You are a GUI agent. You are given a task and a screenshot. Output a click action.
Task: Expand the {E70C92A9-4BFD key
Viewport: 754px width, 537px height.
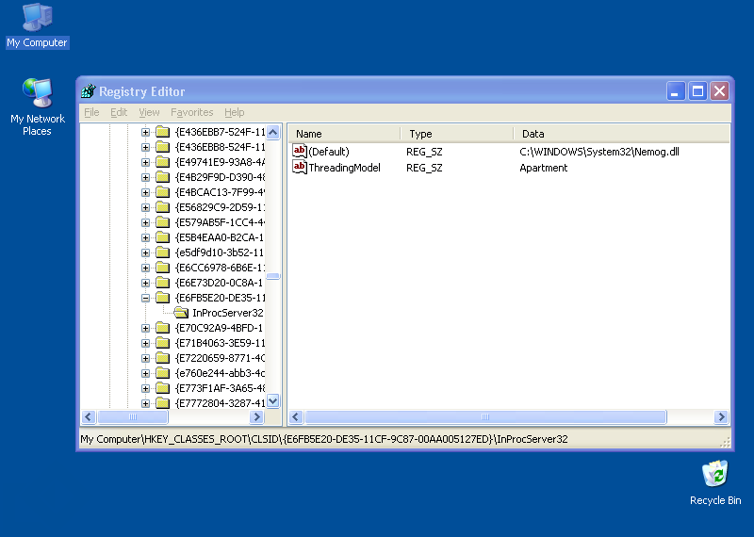click(145, 329)
